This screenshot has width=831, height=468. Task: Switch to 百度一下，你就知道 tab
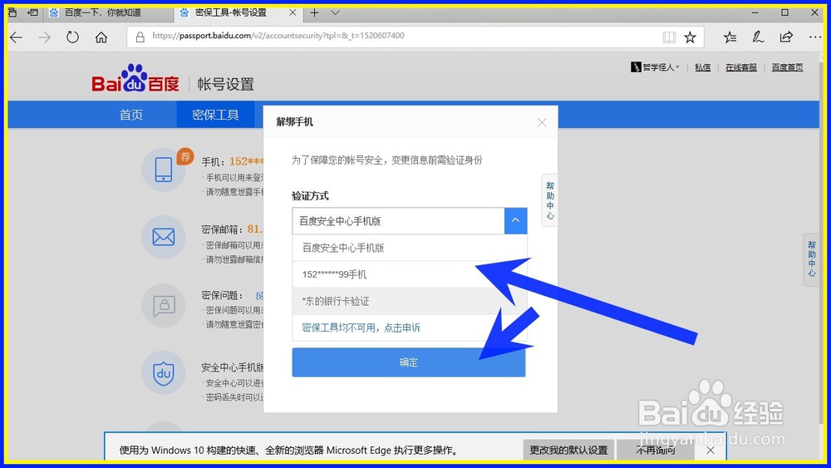[109, 12]
